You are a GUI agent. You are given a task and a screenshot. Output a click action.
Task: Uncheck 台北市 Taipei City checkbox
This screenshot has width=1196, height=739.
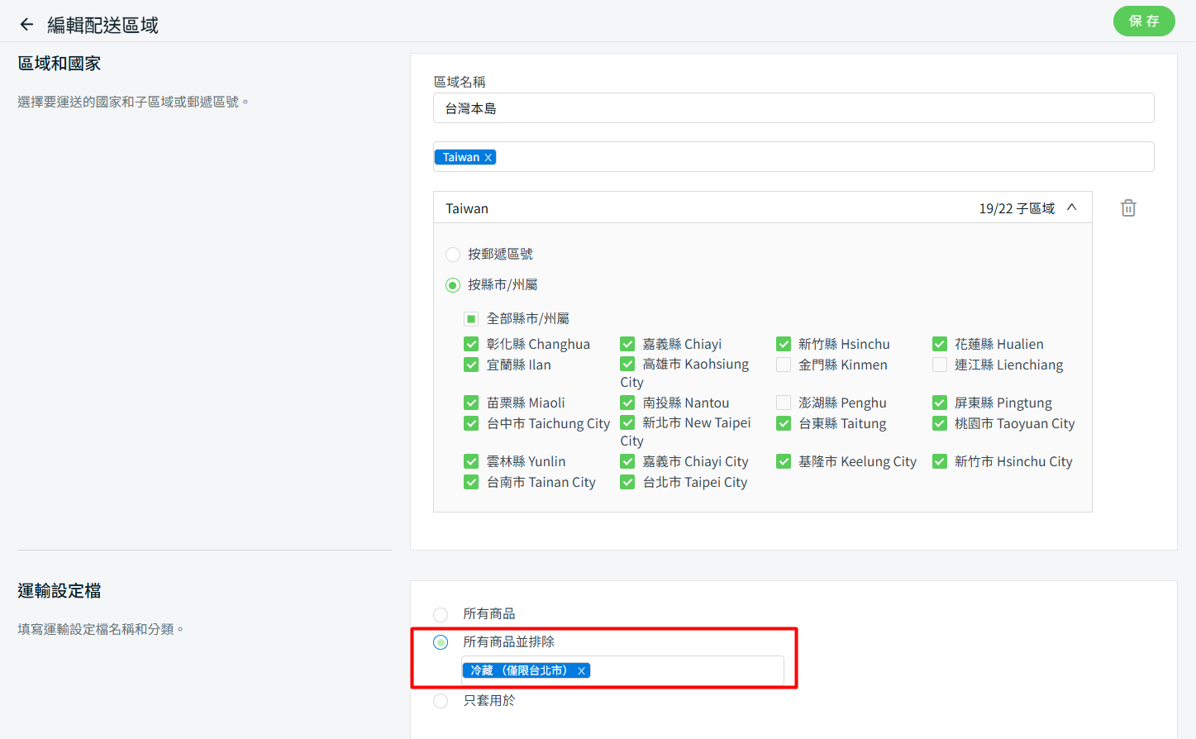(x=627, y=482)
